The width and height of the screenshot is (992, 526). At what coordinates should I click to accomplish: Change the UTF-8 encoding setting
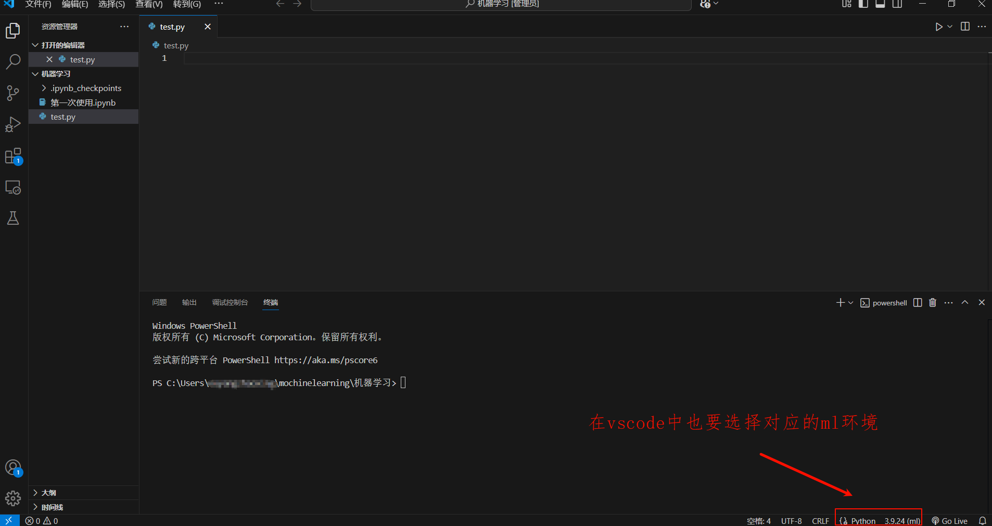click(791, 521)
